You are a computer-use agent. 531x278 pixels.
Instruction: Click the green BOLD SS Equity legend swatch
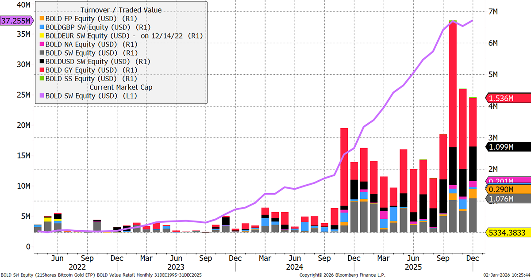[x=42, y=78]
